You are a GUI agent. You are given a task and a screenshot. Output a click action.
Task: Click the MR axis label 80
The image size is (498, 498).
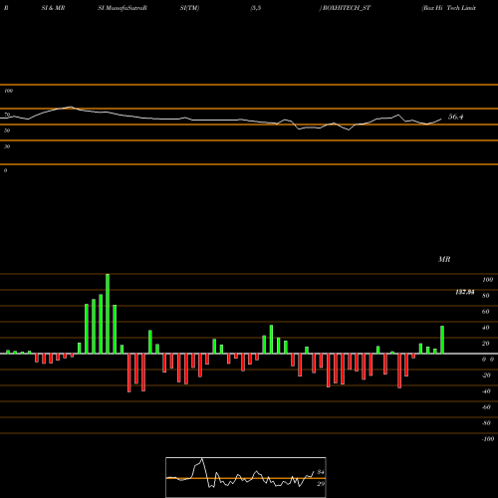(486, 296)
